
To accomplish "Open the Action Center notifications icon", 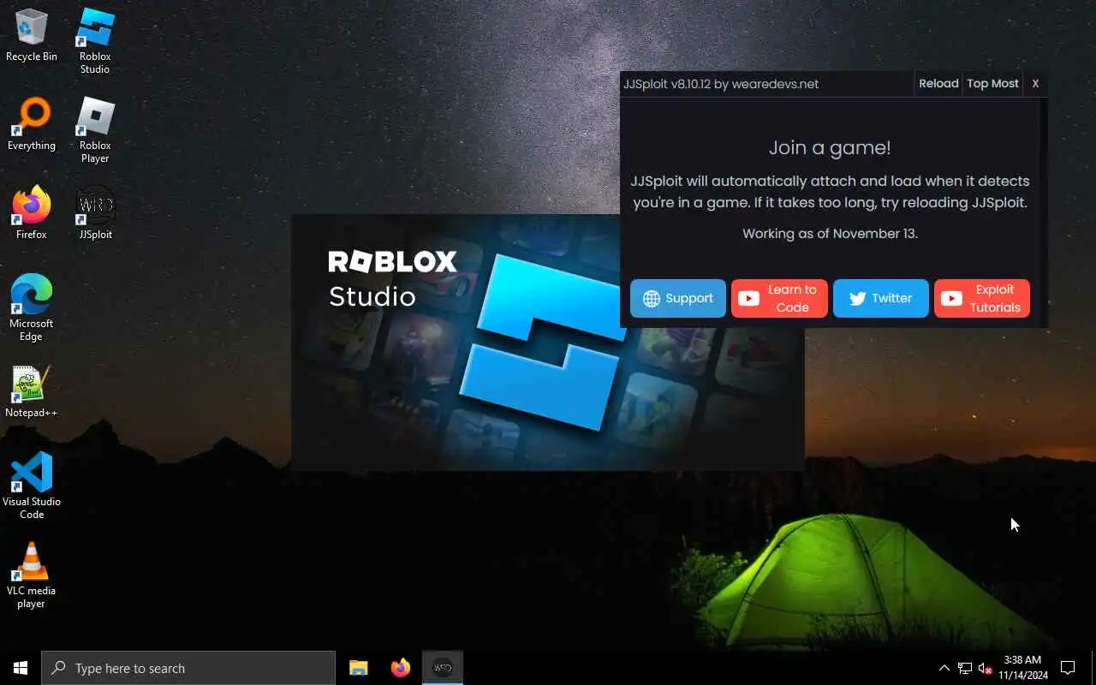I will (x=1068, y=668).
